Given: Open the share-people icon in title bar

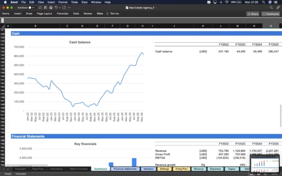Looking at the screenshot, I should point(278,8).
